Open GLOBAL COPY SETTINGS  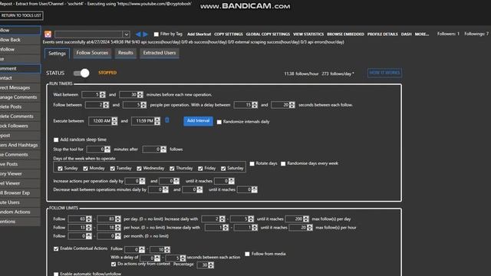click(x=268, y=34)
